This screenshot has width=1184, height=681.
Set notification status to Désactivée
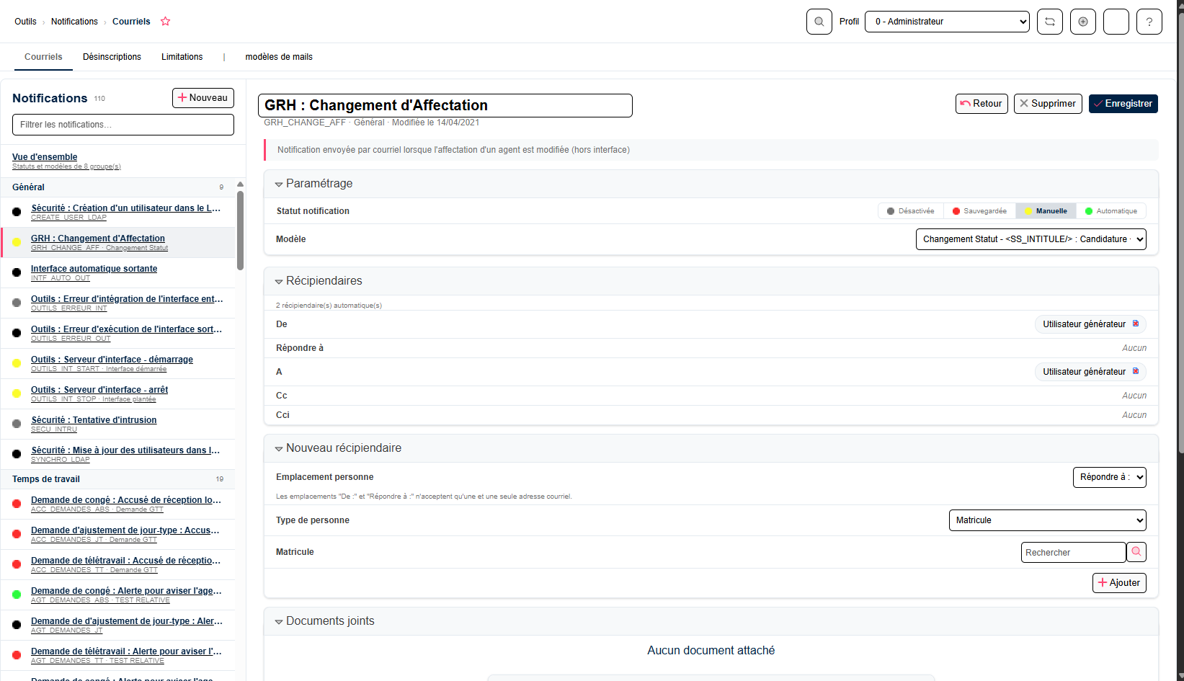click(911, 211)
